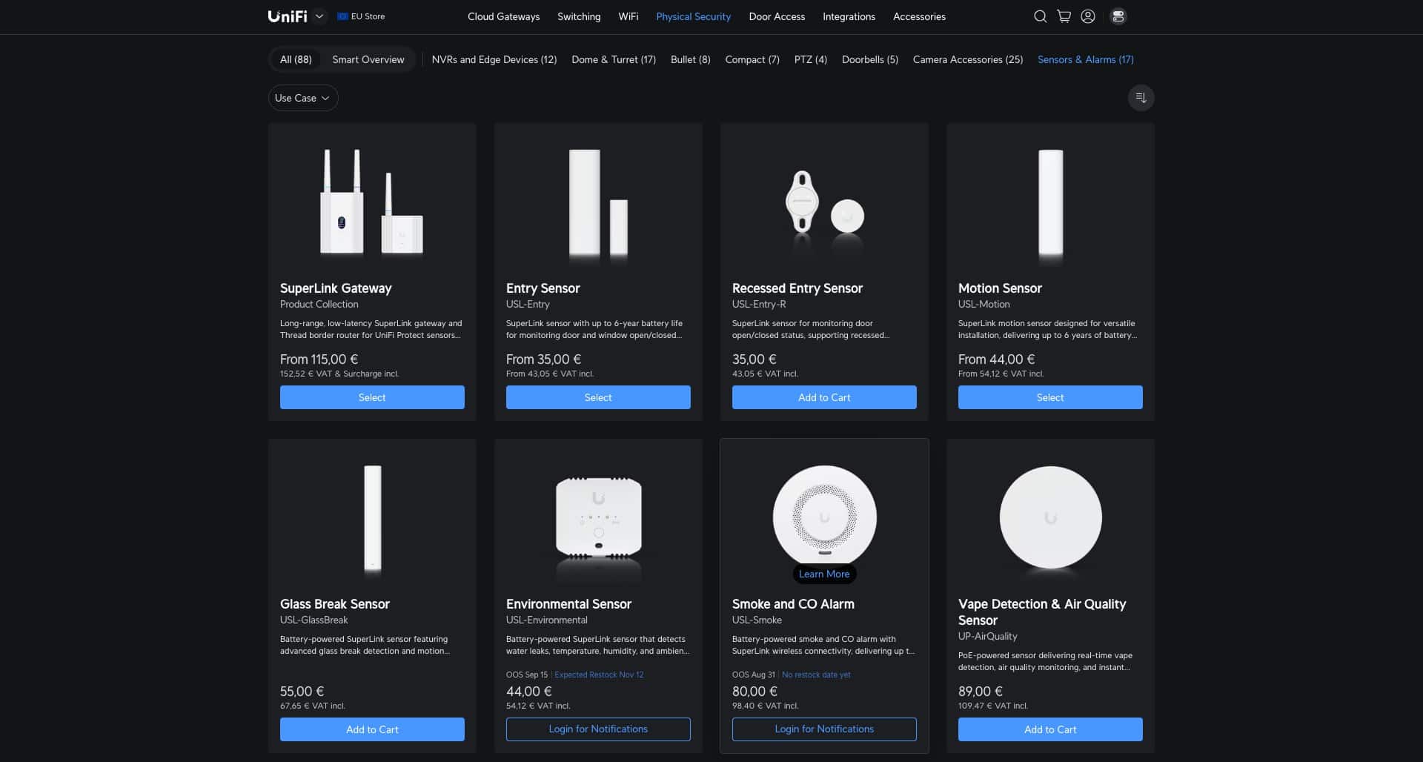The height and width of the screenshot is (762, 1423).
Task: Filter by Bullet (8)
Action: (x=691, y=59)
